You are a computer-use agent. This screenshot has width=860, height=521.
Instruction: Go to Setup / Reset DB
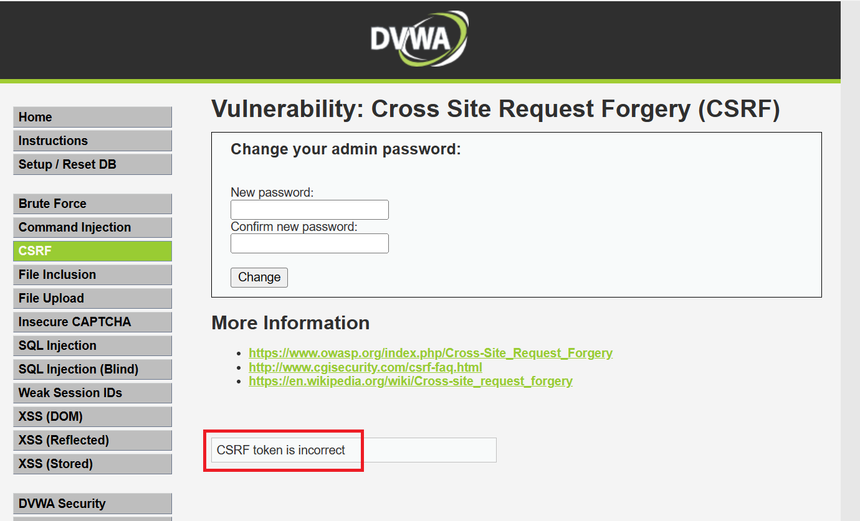click(x=92, y=164)
